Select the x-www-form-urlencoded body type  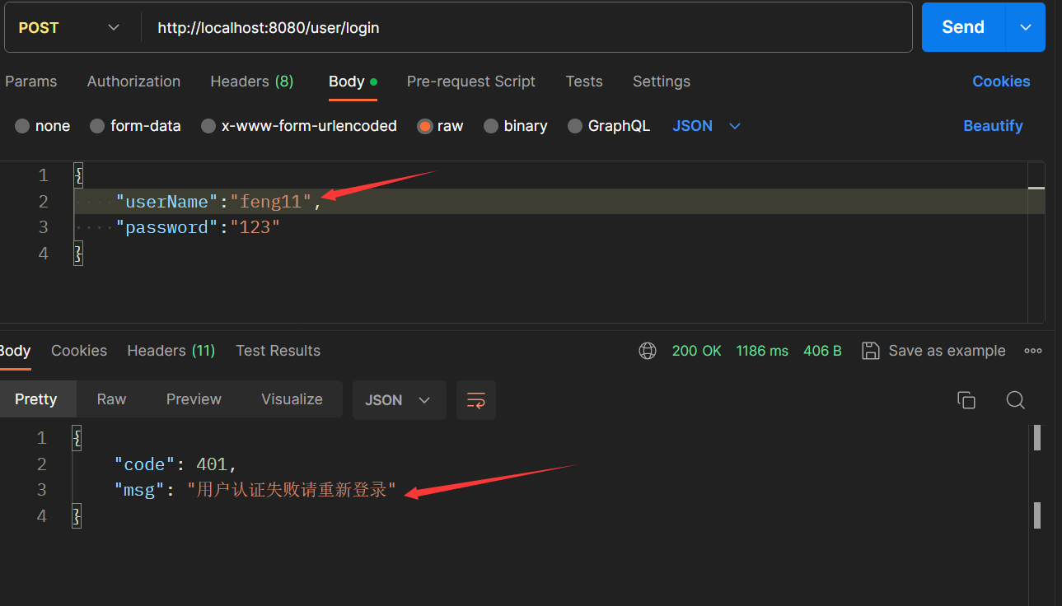(x=299, y=126)
